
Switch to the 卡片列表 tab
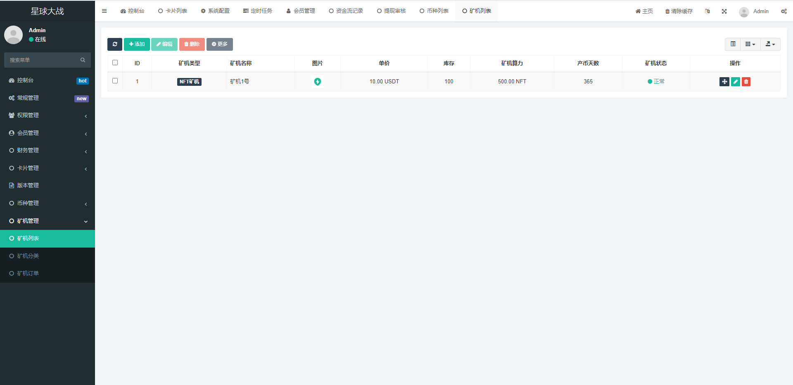[172, 11]
